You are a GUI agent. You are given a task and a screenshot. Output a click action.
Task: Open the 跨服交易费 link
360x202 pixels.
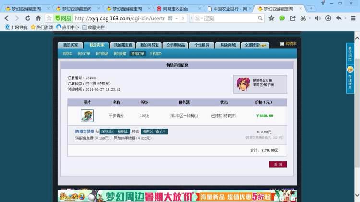84,131
